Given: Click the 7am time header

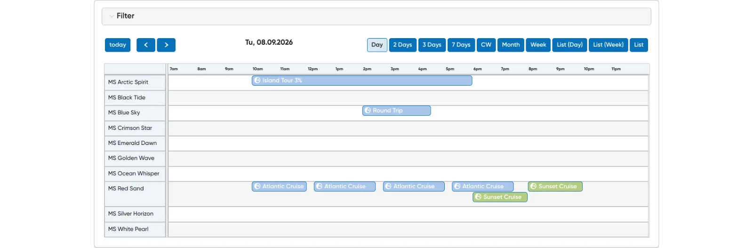Looking at the screenshot, I should pyautogui.click(x=174, y=69).
